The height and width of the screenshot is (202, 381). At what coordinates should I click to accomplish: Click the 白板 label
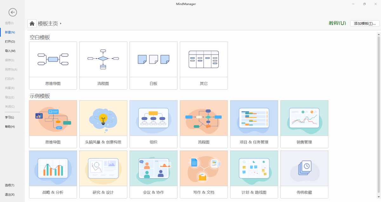coord(153,84)
